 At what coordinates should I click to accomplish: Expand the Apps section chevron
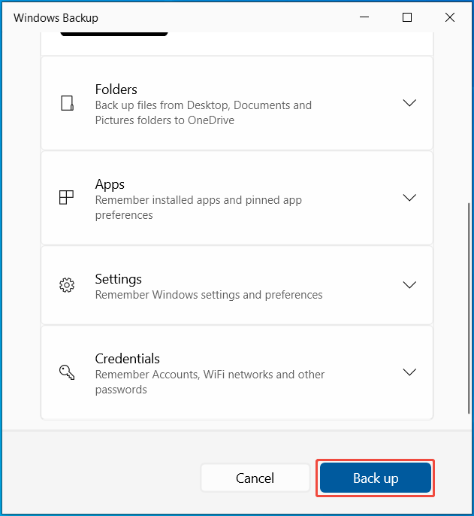[x=409, y=197]
